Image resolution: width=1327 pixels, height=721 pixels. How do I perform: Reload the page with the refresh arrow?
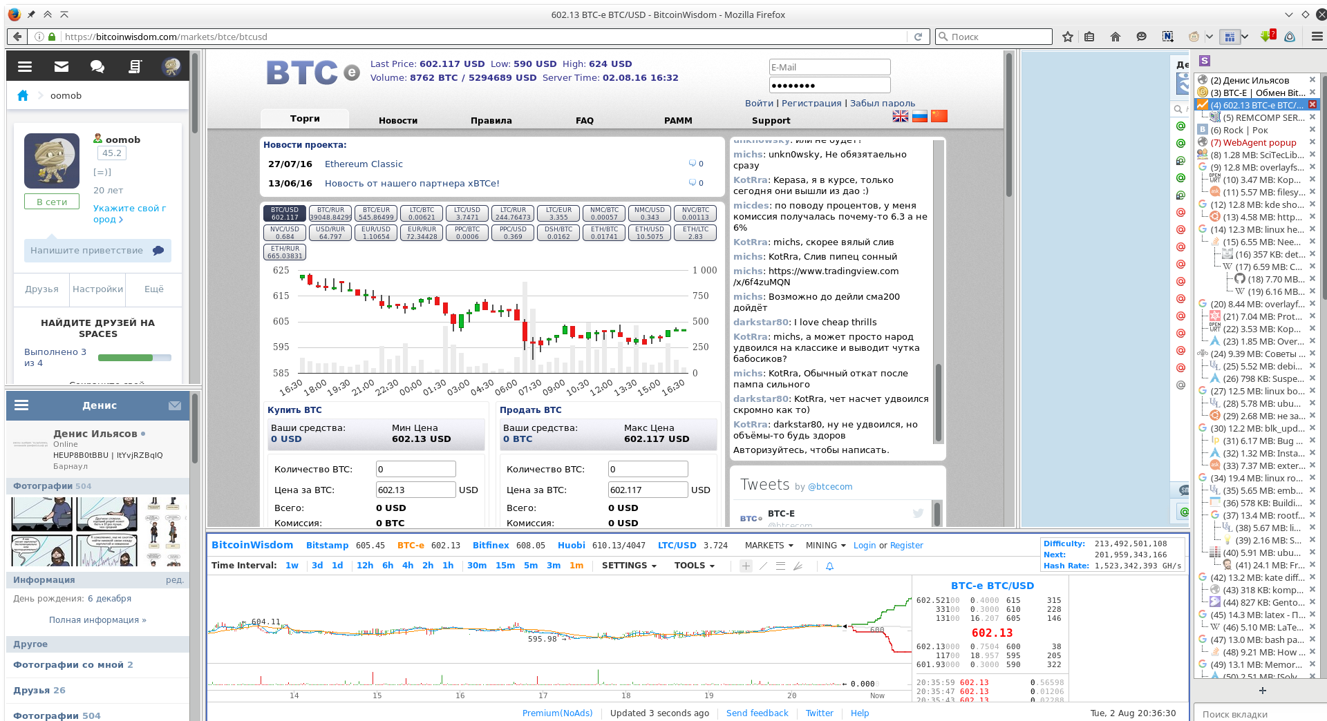pos(918,37)
